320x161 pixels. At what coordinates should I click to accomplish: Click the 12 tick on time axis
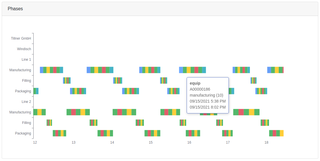tap(35, 142)
